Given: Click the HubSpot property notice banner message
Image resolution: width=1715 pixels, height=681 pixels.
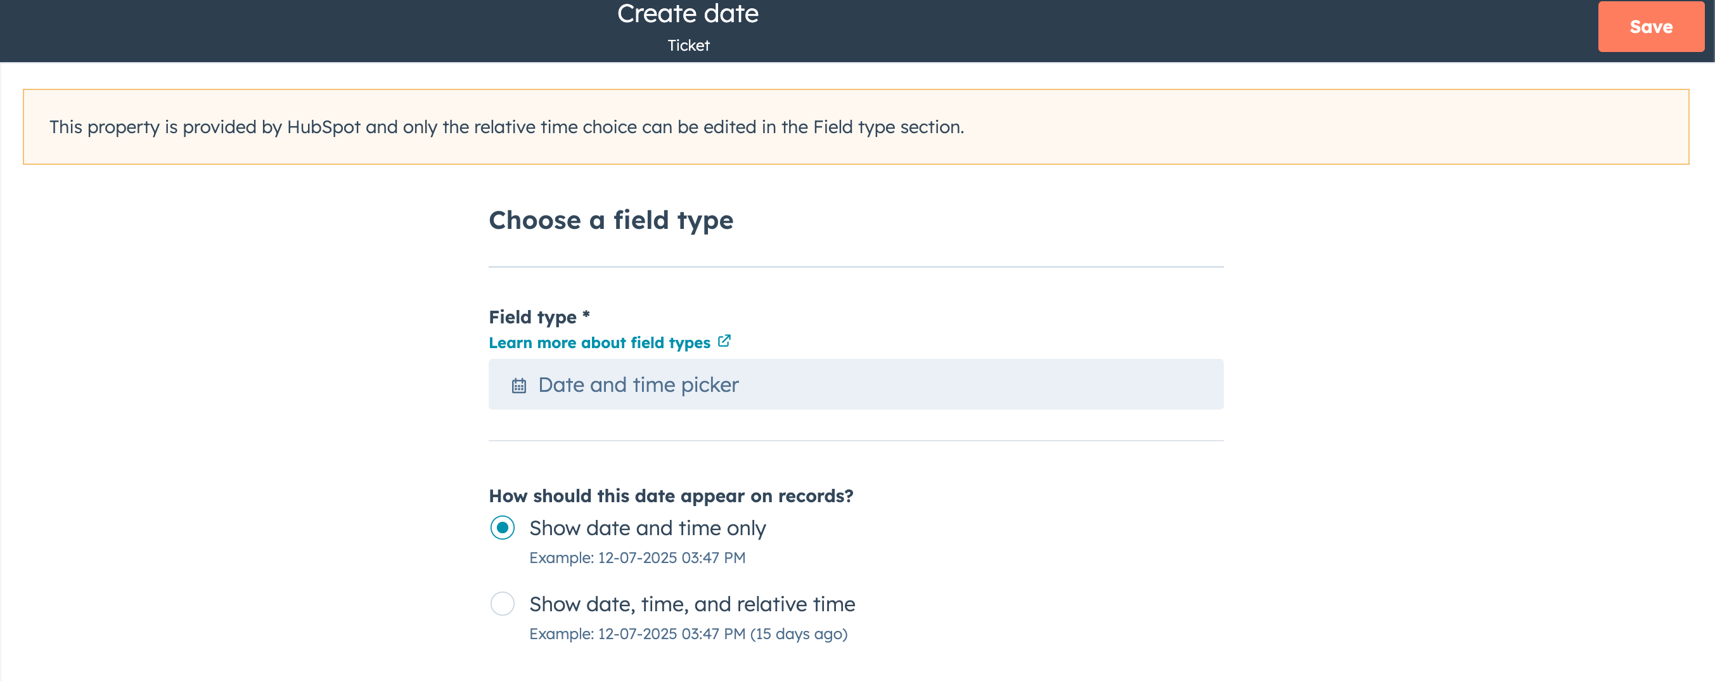Looking at the screenshot, I should [506, 127].
